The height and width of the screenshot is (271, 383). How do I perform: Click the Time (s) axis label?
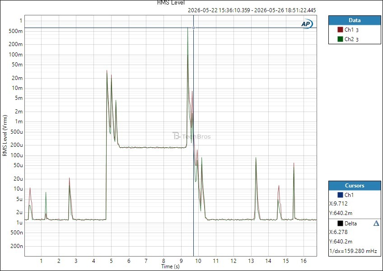click(170, 266)
